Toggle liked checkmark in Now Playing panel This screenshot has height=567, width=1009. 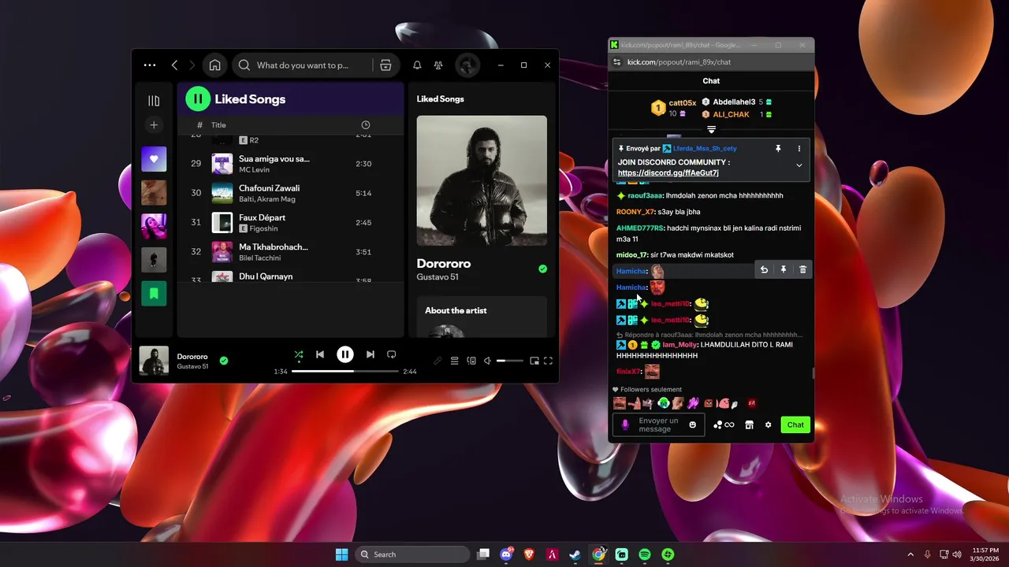click(x=542, y=269)
